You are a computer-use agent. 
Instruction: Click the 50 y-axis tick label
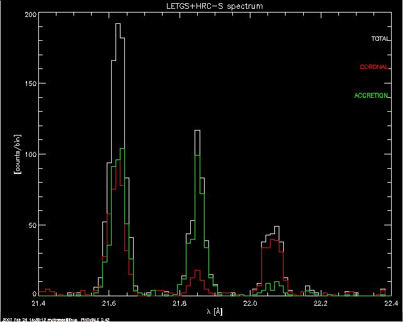(x=31, y=225)
